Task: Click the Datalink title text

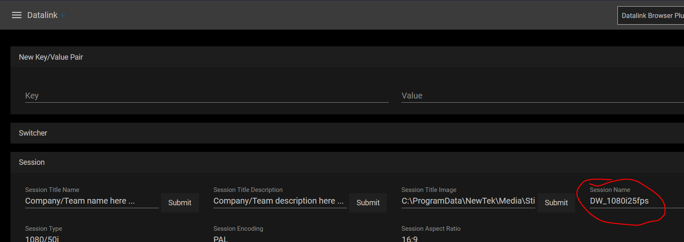Action: pyautogui.click(x=42, y=15)
